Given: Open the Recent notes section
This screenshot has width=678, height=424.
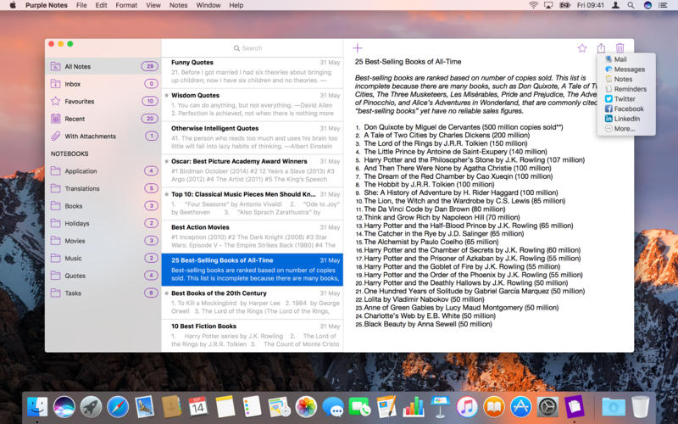Looking at the screenshot, I should click(103, 119).
